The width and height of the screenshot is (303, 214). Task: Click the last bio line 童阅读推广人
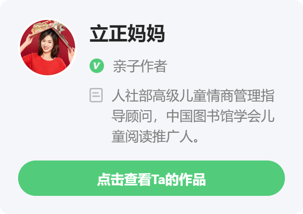click(155, 136)
